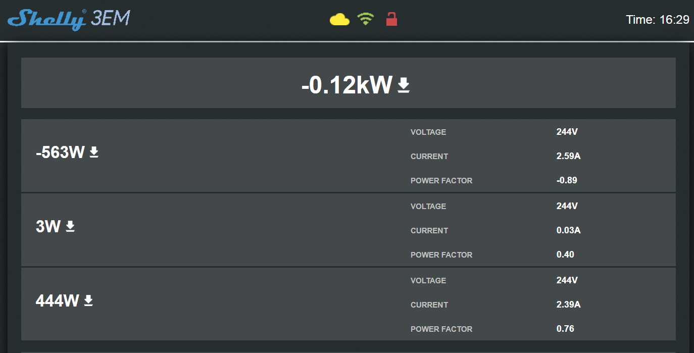Click download icon beside -563W reading
This screenshot has height=353, width=694.
[x=94, y=152]
